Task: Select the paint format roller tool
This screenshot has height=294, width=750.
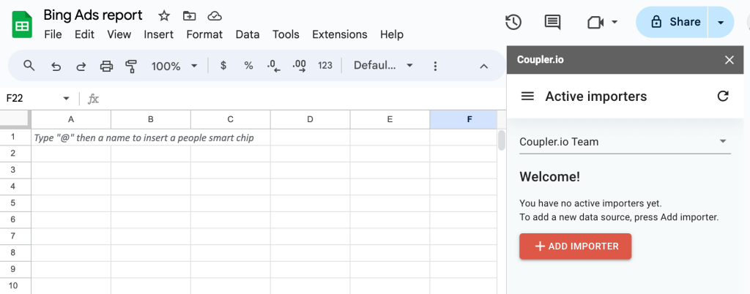Action: [x=131, y=66]
